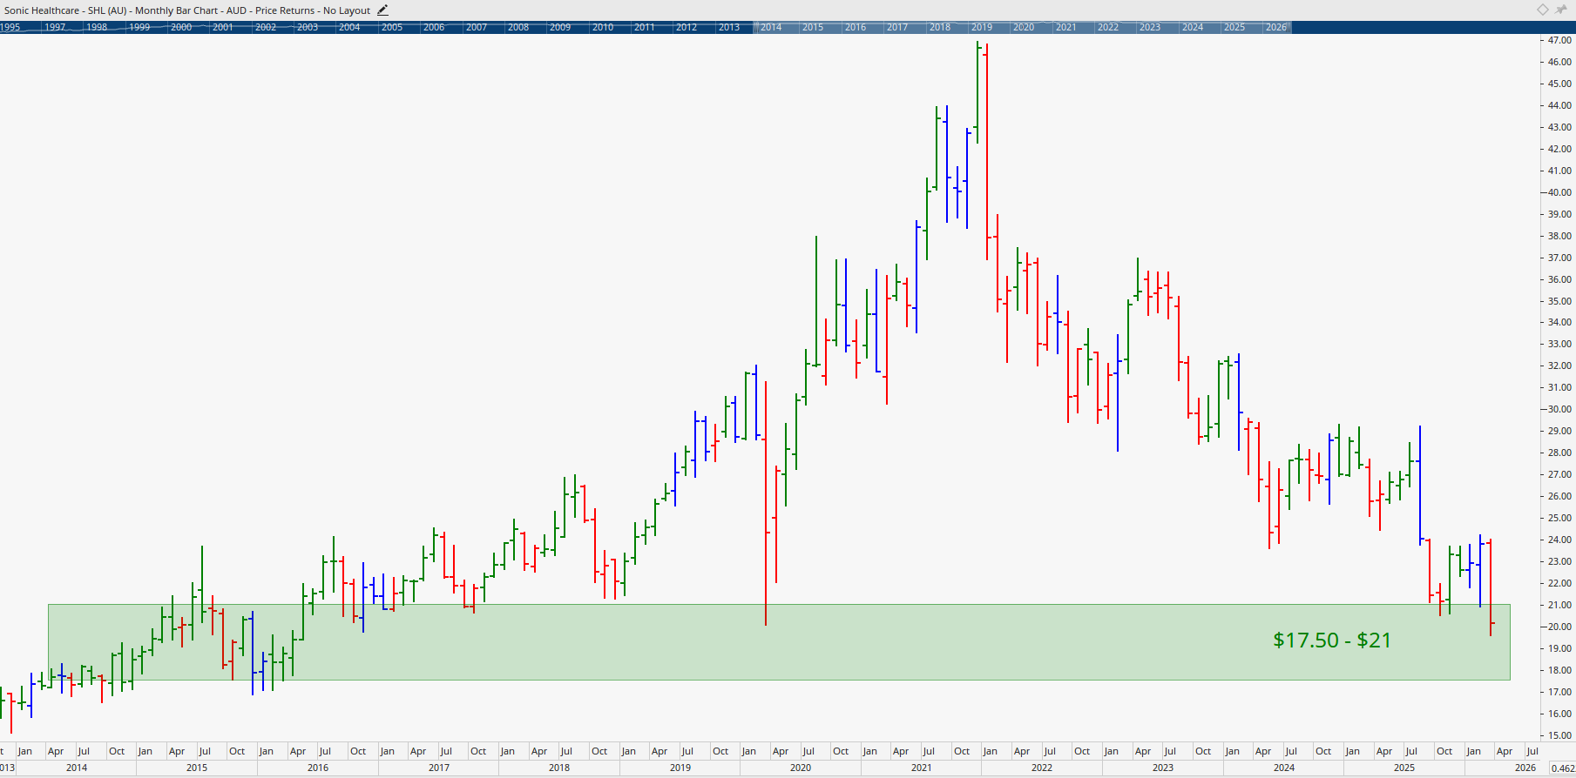1576x778 pixels.
Task: Click the 2014 start of the highlighted navigation range
Action: 771,27
